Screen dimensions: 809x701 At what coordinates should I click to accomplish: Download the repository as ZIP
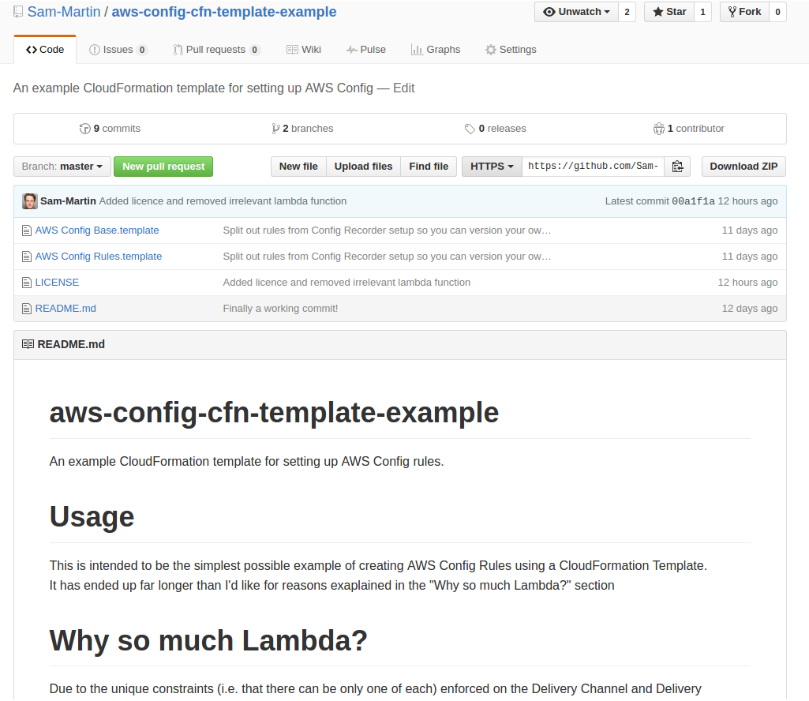[743, 167]
